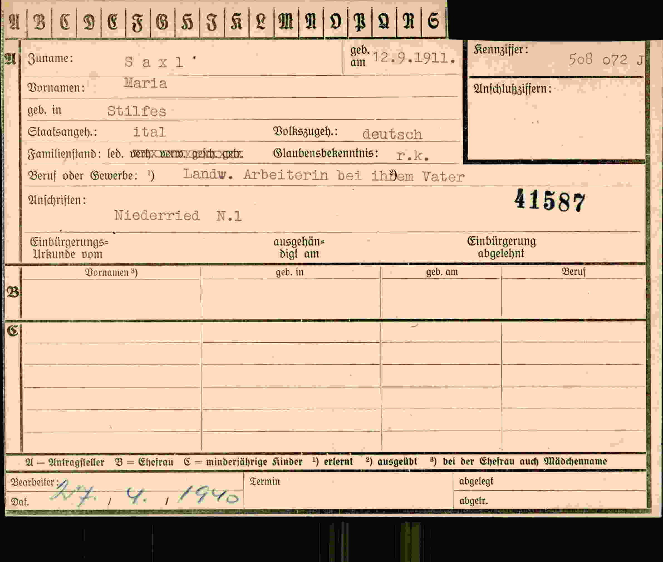Screen dimensions: 663x562
Task: Click the section B marker letter
Action: pos(13,292)
